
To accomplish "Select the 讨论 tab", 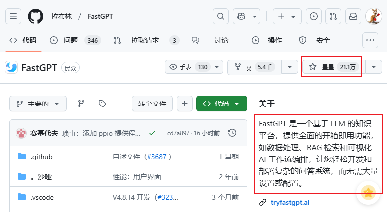I will pos(210,40).
